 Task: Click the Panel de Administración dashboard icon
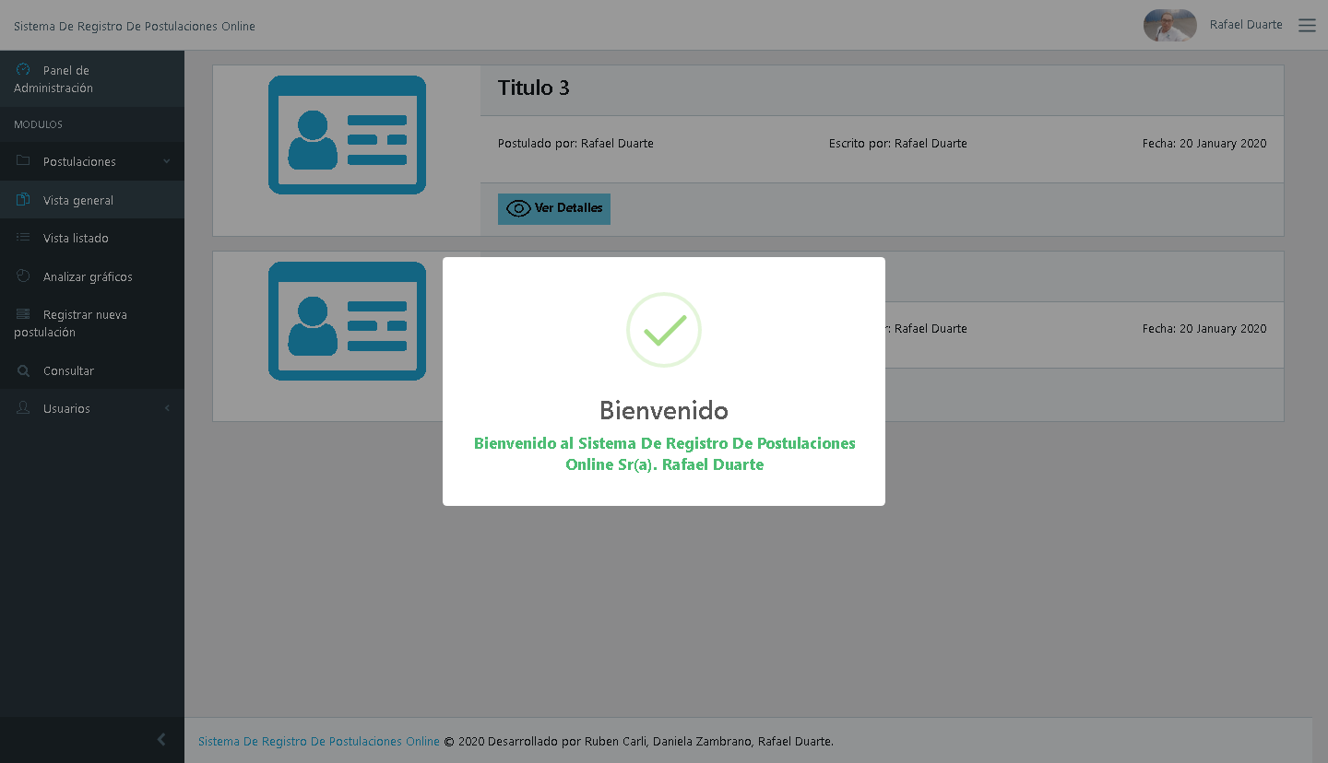pyautogui.click(x=24, y=70)
